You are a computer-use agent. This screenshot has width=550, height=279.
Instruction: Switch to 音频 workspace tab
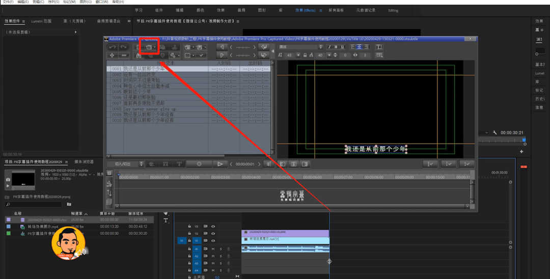tap(241, 10)
